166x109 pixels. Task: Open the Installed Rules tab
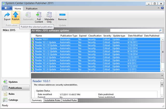point(70,100)
